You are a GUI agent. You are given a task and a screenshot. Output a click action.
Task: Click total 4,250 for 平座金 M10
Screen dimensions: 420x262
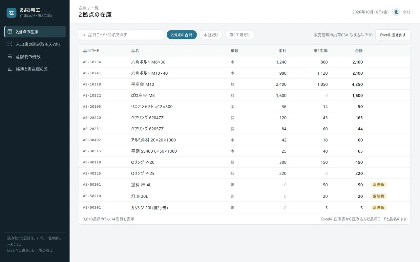357,84
